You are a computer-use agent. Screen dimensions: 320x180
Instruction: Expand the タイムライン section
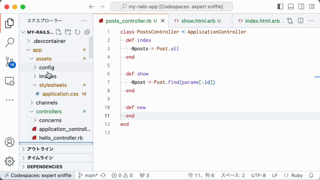click(x=56, y=158)
